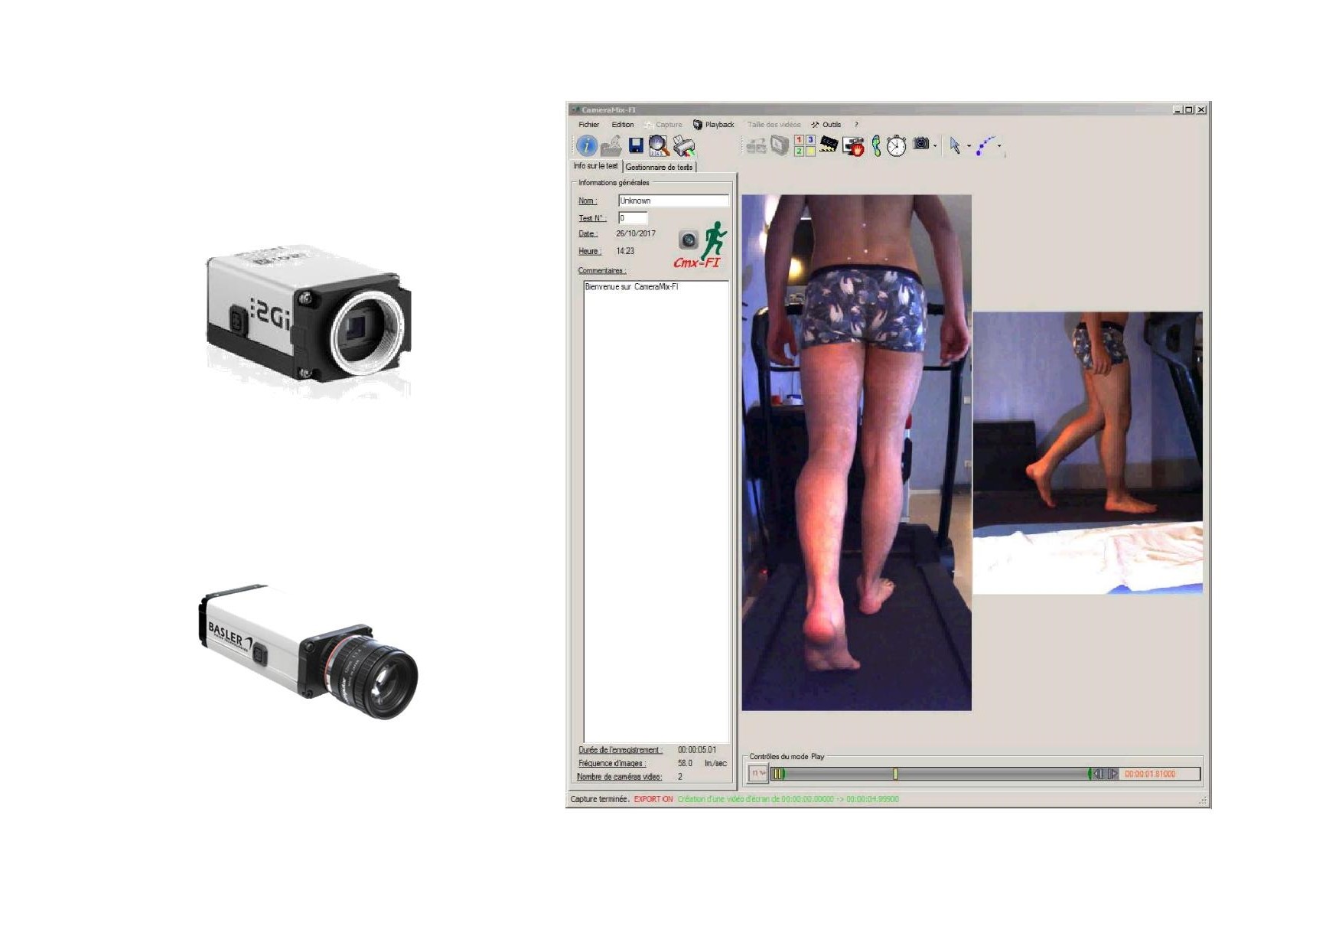Image resolution: width=1342 pixels, height=949 pixels.
Task: Expand the trajectory tool dropdown arrow
Action: (x=999, y=145)
